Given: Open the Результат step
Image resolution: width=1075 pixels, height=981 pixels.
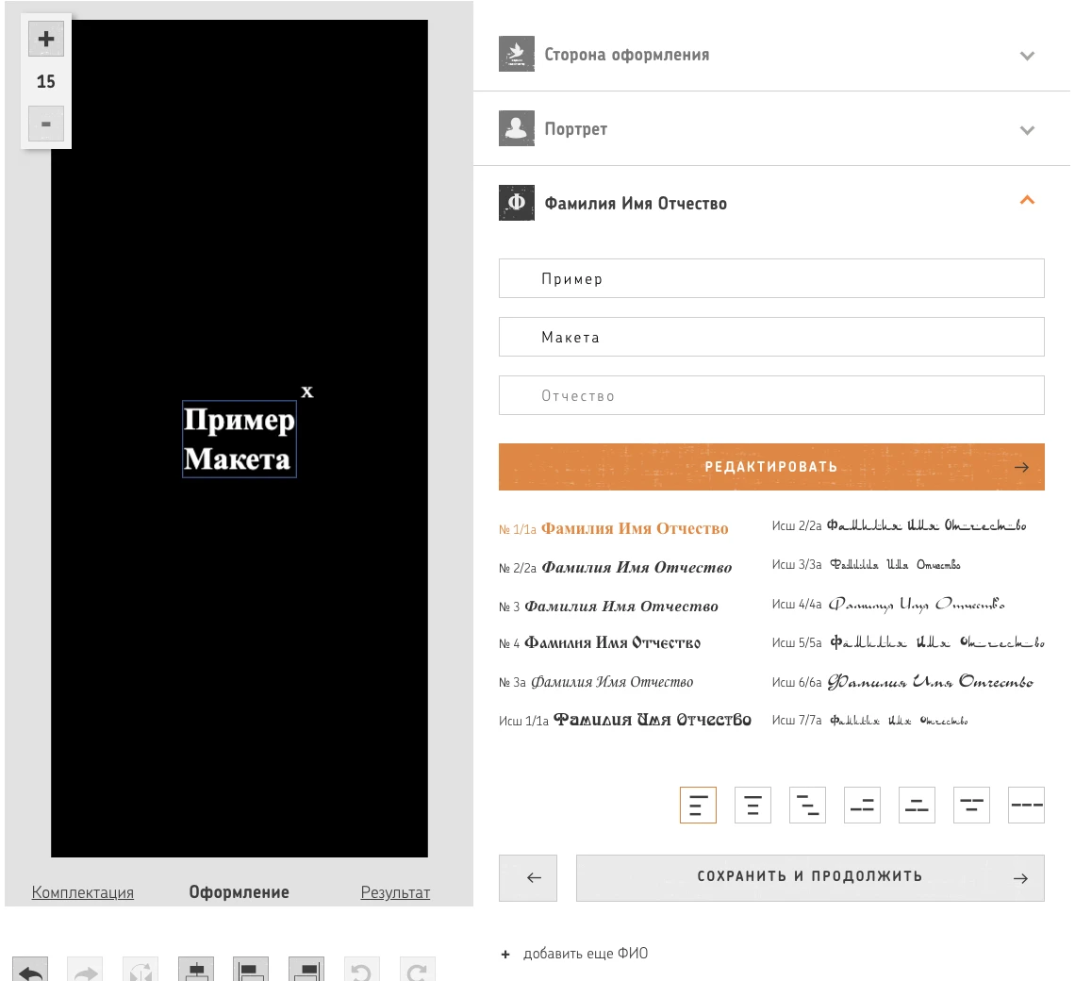Looking at the screenshot, I should click(396, 892).
